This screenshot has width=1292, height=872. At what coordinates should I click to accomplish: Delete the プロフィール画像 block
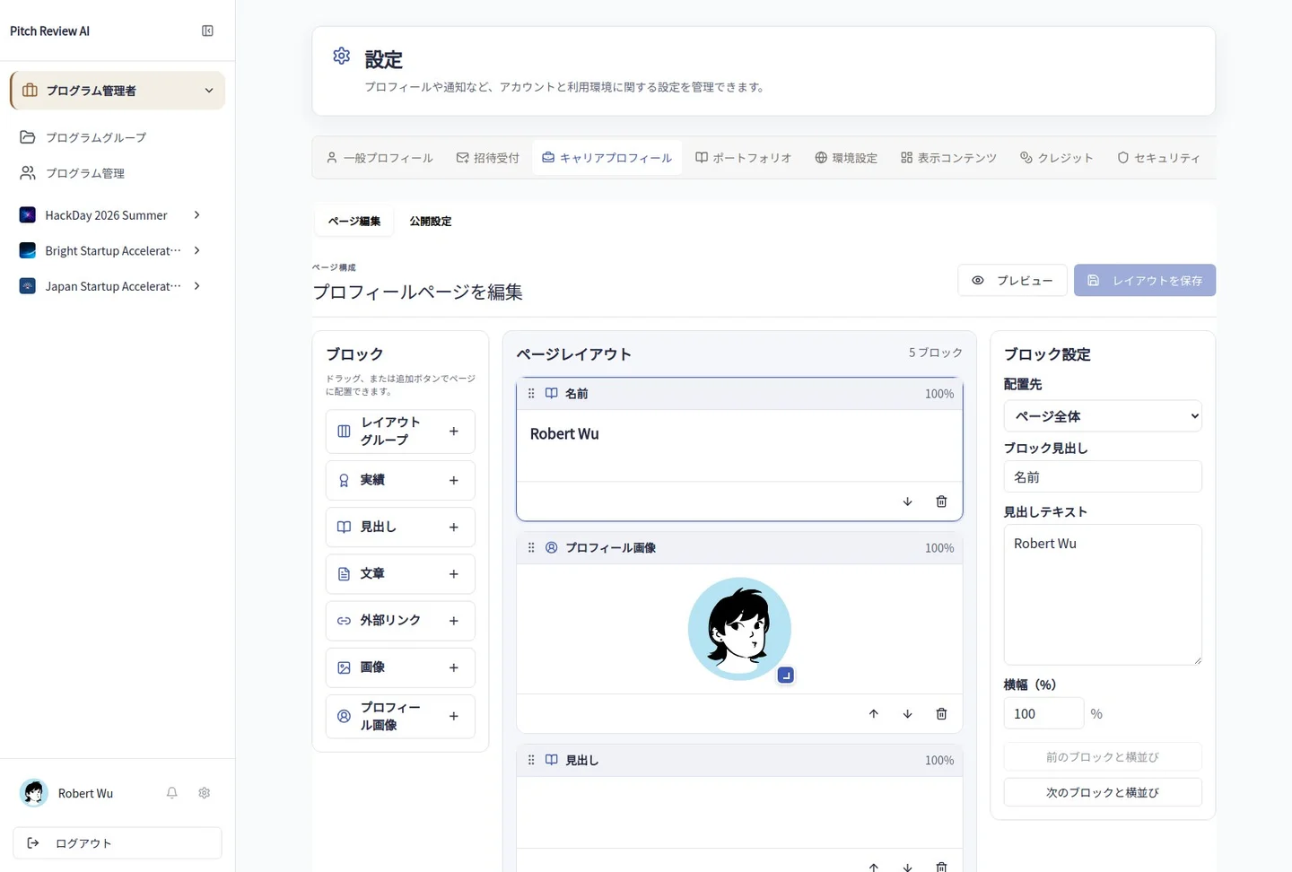tap(941, 714)
